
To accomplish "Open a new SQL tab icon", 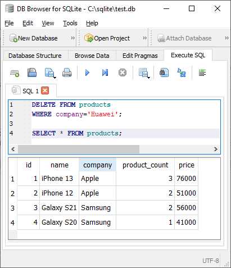I will (15, 73).
